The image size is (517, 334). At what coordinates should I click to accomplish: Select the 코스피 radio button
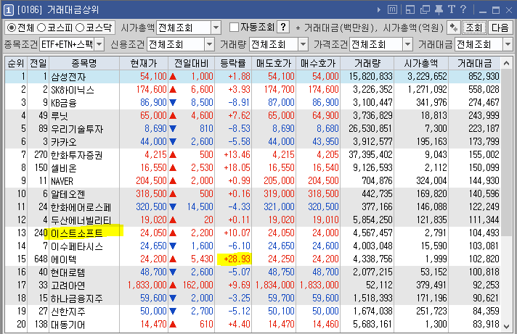[x=41, y=28]
